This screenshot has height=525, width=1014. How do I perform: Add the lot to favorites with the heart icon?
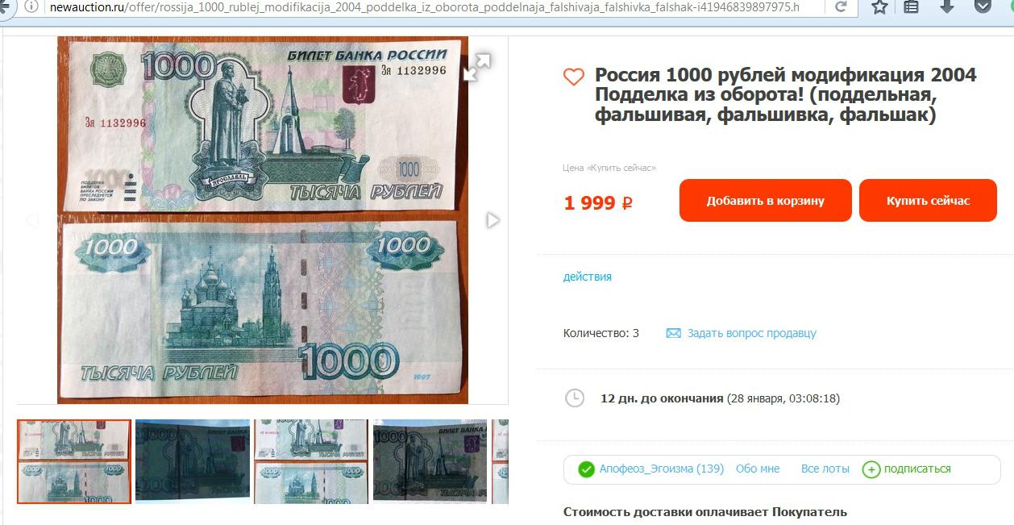[573, 77]
